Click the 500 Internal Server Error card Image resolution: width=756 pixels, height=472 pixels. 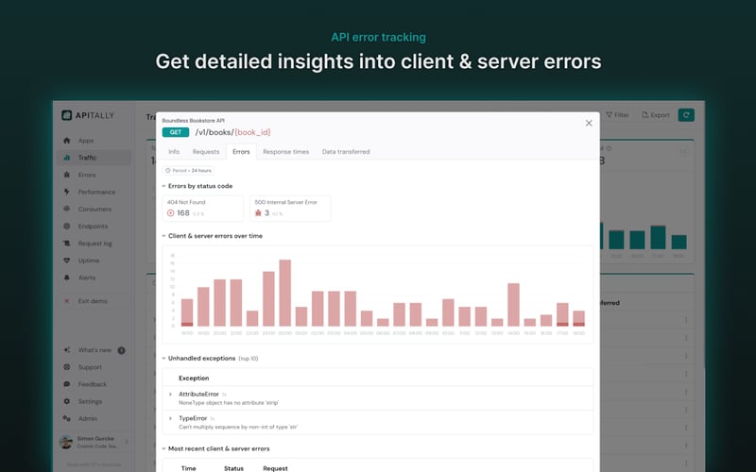290,208
